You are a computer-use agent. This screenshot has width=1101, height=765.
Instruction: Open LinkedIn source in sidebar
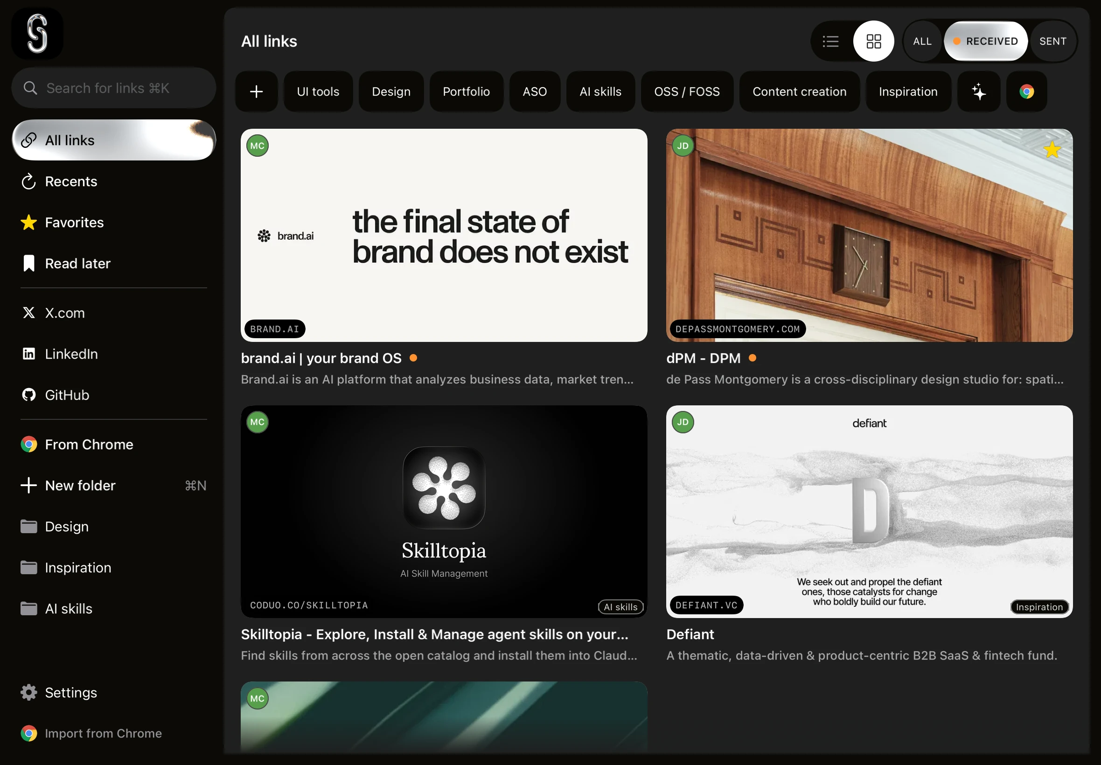tap(114, 354)
